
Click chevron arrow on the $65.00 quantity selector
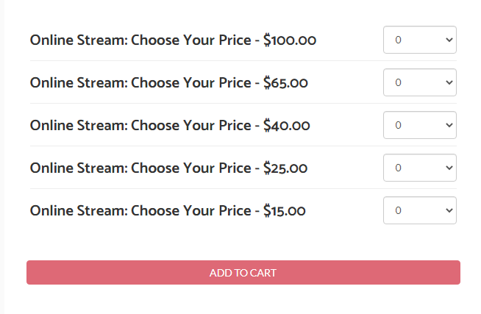click(449, 82)
